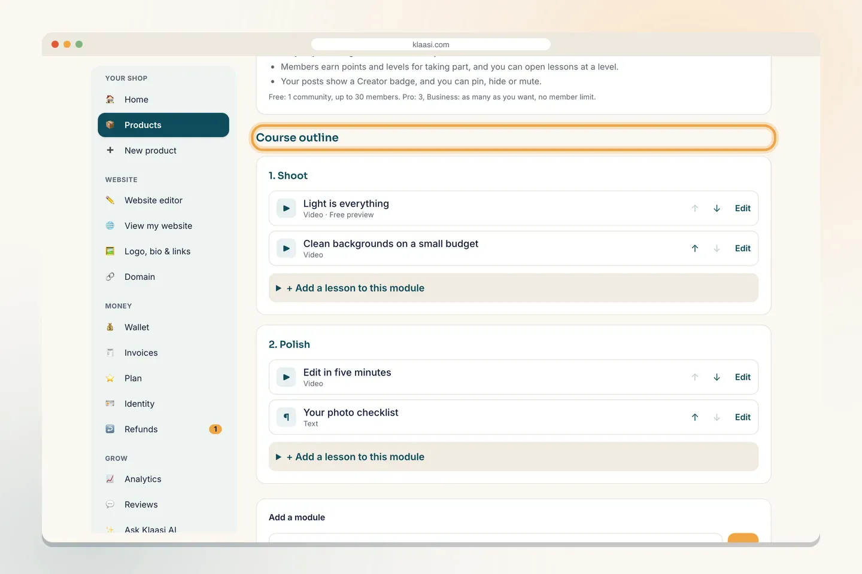Viewport: 862px width, 574px height.
Task: Click the speech bubble Reviews icon
Action: click(110, 505)
